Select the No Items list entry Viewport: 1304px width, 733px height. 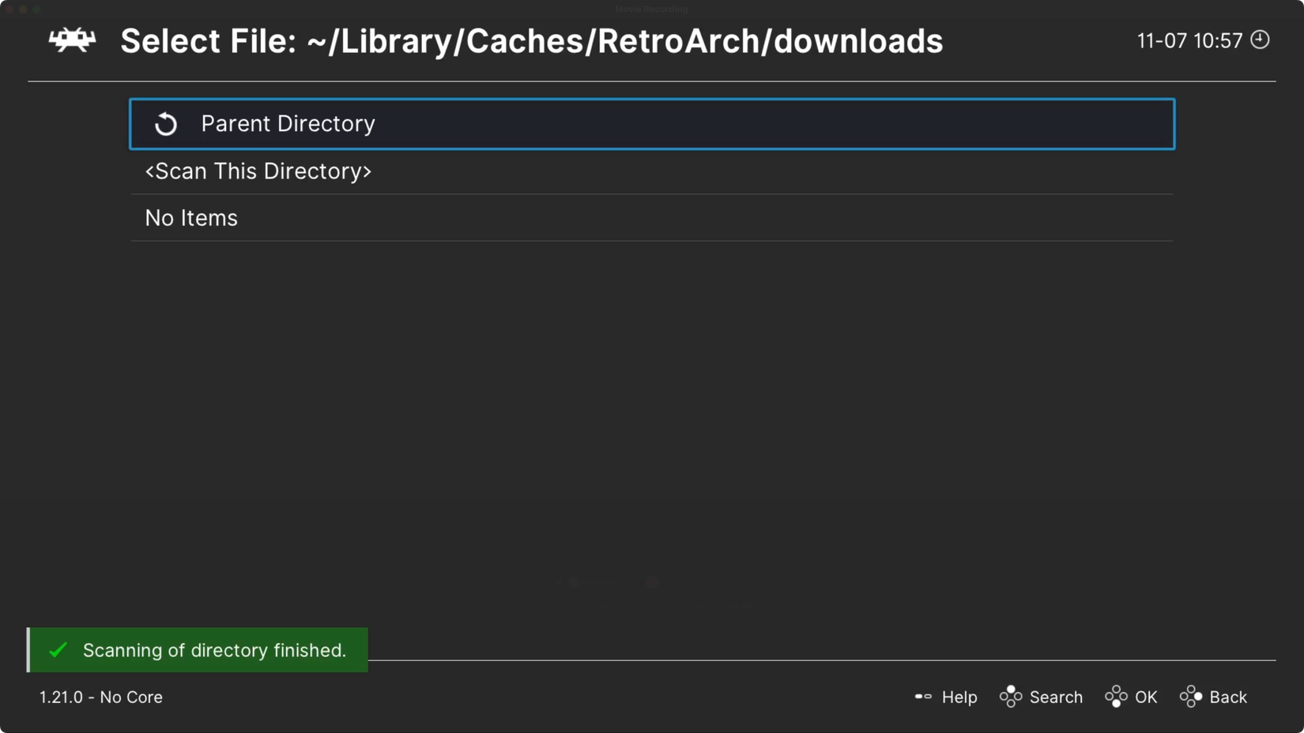652,218
